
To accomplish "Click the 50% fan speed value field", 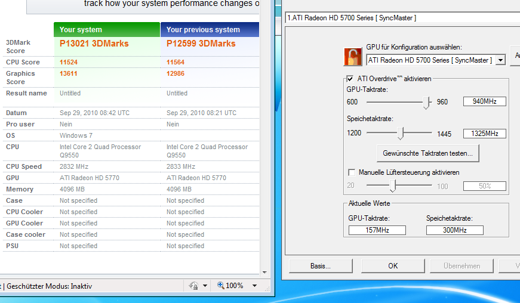I will pyautogui.click(x=485, y=186).
